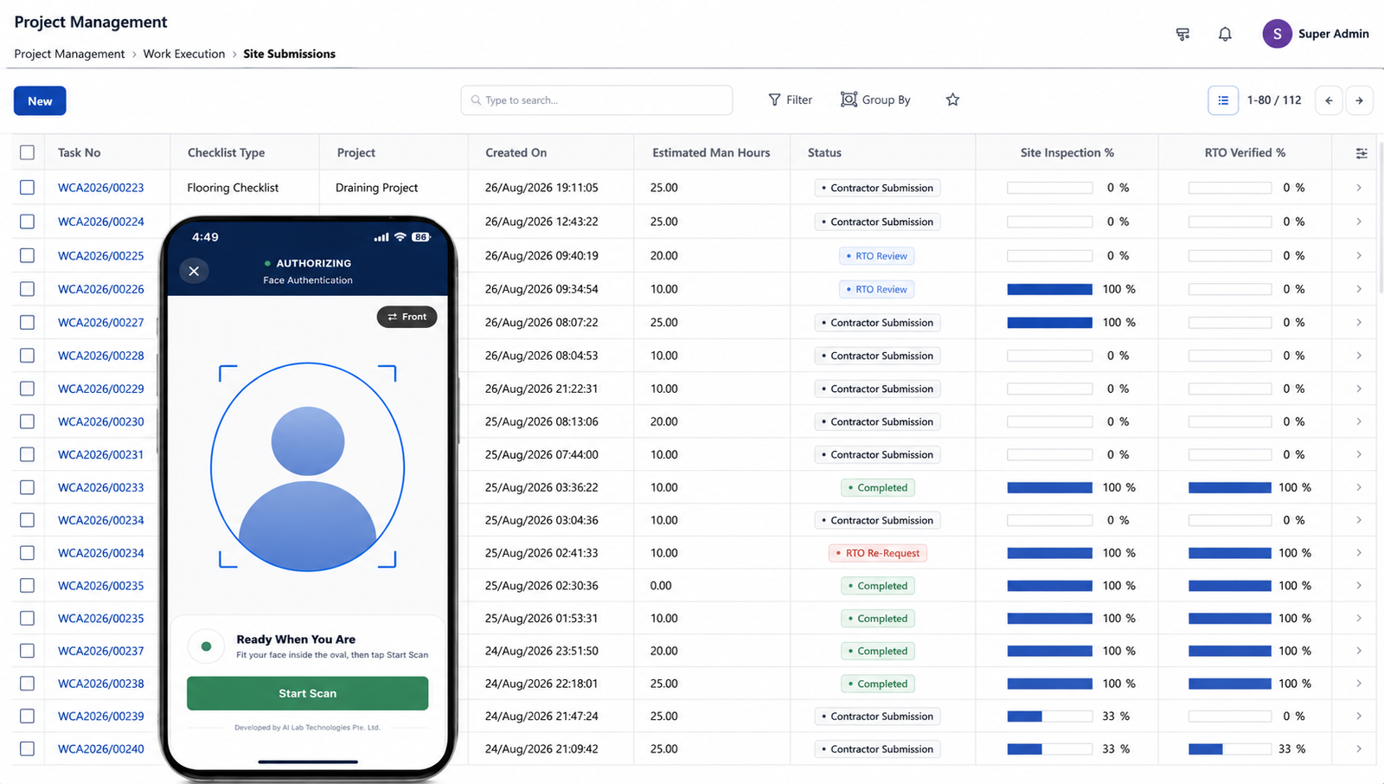Open column settings icon in table header
This screenshot has width=1384, height=784.
1362,153
